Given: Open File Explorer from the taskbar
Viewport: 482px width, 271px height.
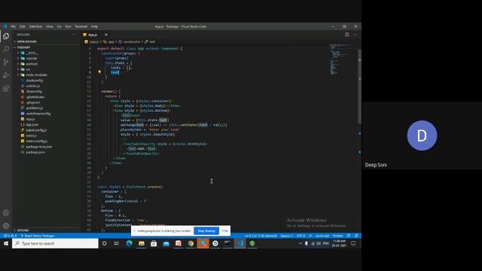Looking at the screenshot, I should coord(142,243).
